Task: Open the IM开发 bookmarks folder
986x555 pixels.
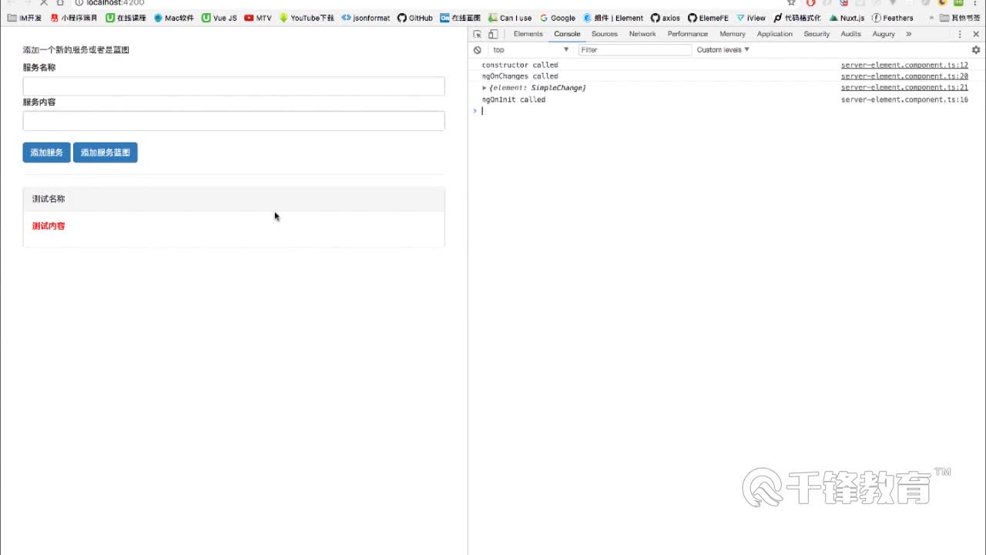Action: tap(25, 18)
